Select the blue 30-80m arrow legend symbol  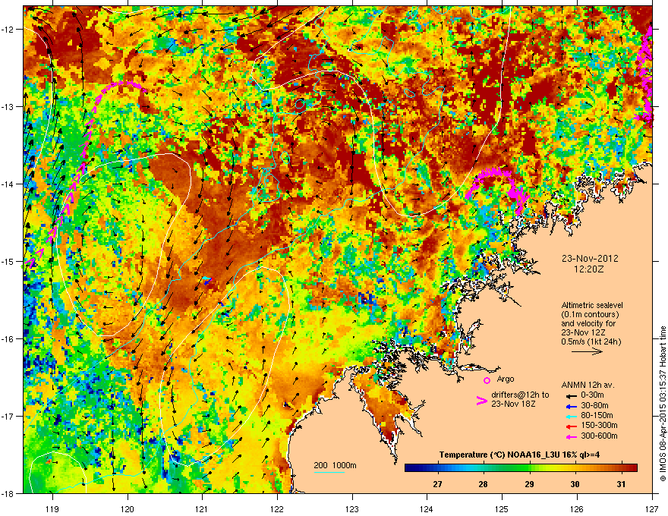coord(572,406)
